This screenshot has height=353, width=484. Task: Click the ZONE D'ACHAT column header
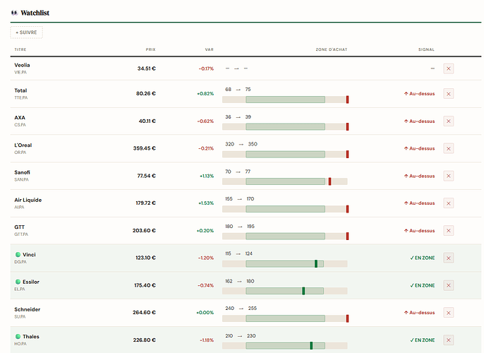pos(332,49)
